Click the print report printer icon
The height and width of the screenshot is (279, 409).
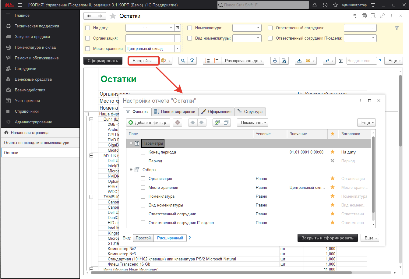(275, 61)
